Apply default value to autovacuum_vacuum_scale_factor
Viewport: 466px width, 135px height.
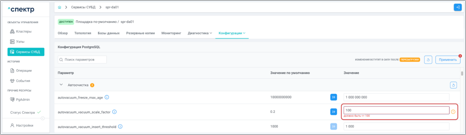tap(334, 112)
